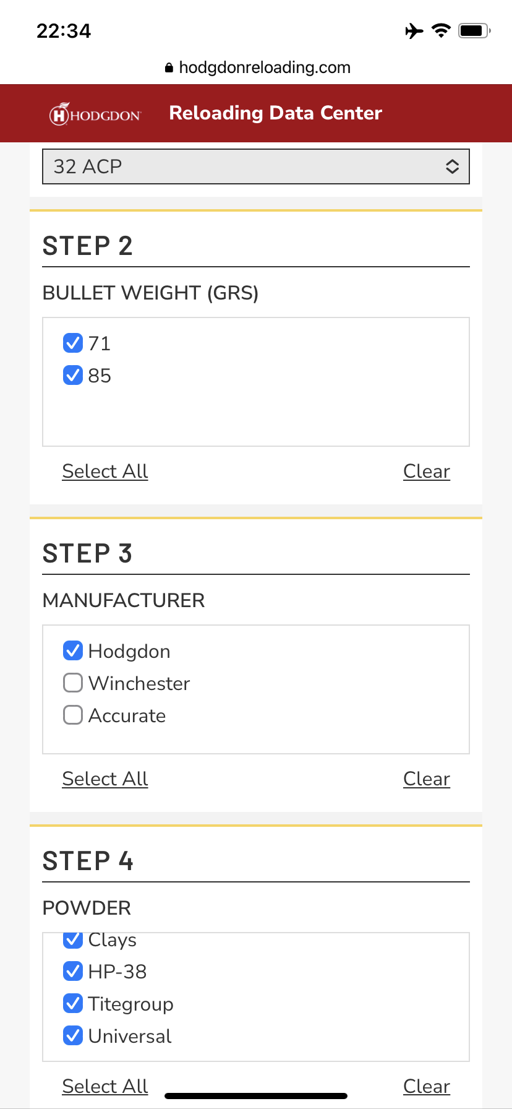This screenshot has width=512, height=1109.
Task: Tap the Hodgdon logo in header
Action: coord(95,114)
